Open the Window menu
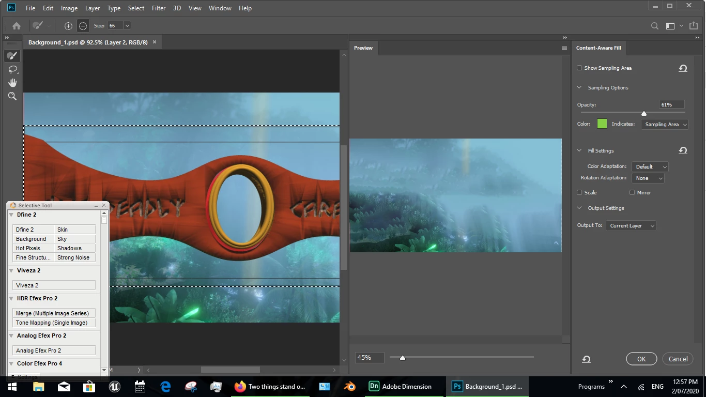This screenshot has width=706, height=397. (220, 8)
